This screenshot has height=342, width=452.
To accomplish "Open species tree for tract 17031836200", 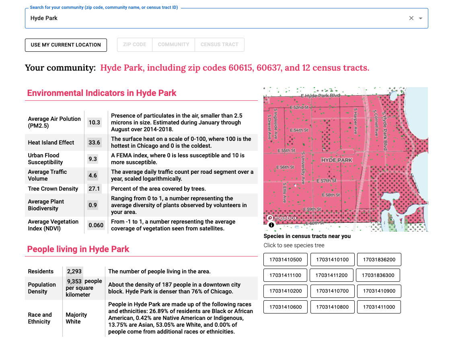I will pos(379,259).
